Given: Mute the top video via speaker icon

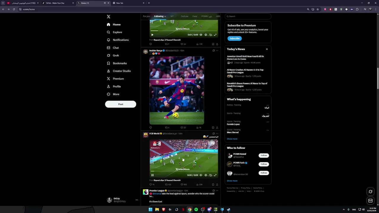Looking at the screenshot, I should [x=201, y=35].
